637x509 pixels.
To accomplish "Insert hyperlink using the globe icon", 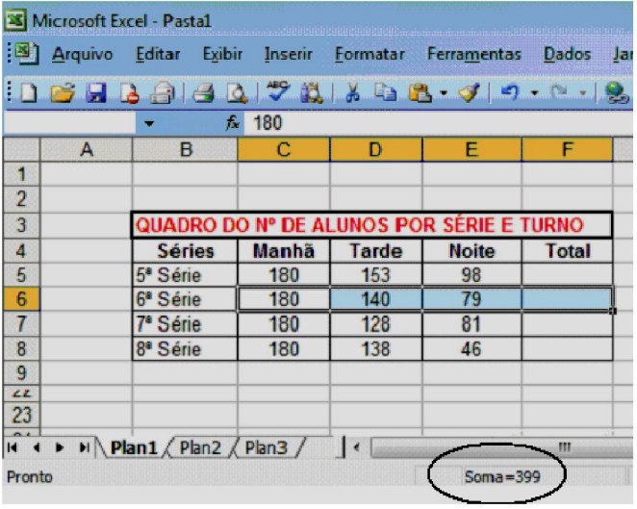I will coord(616,92).
